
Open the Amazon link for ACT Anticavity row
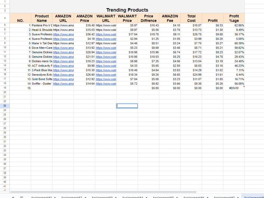pos(63,66)
